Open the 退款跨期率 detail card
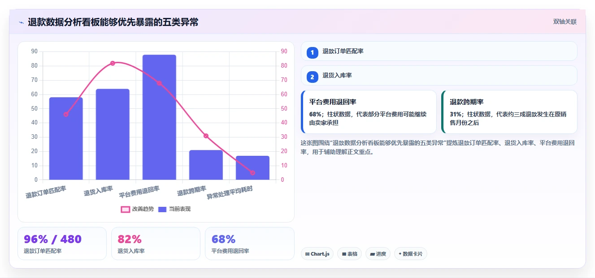This screenshot has height=278, width=595. (x=509, y=112)
